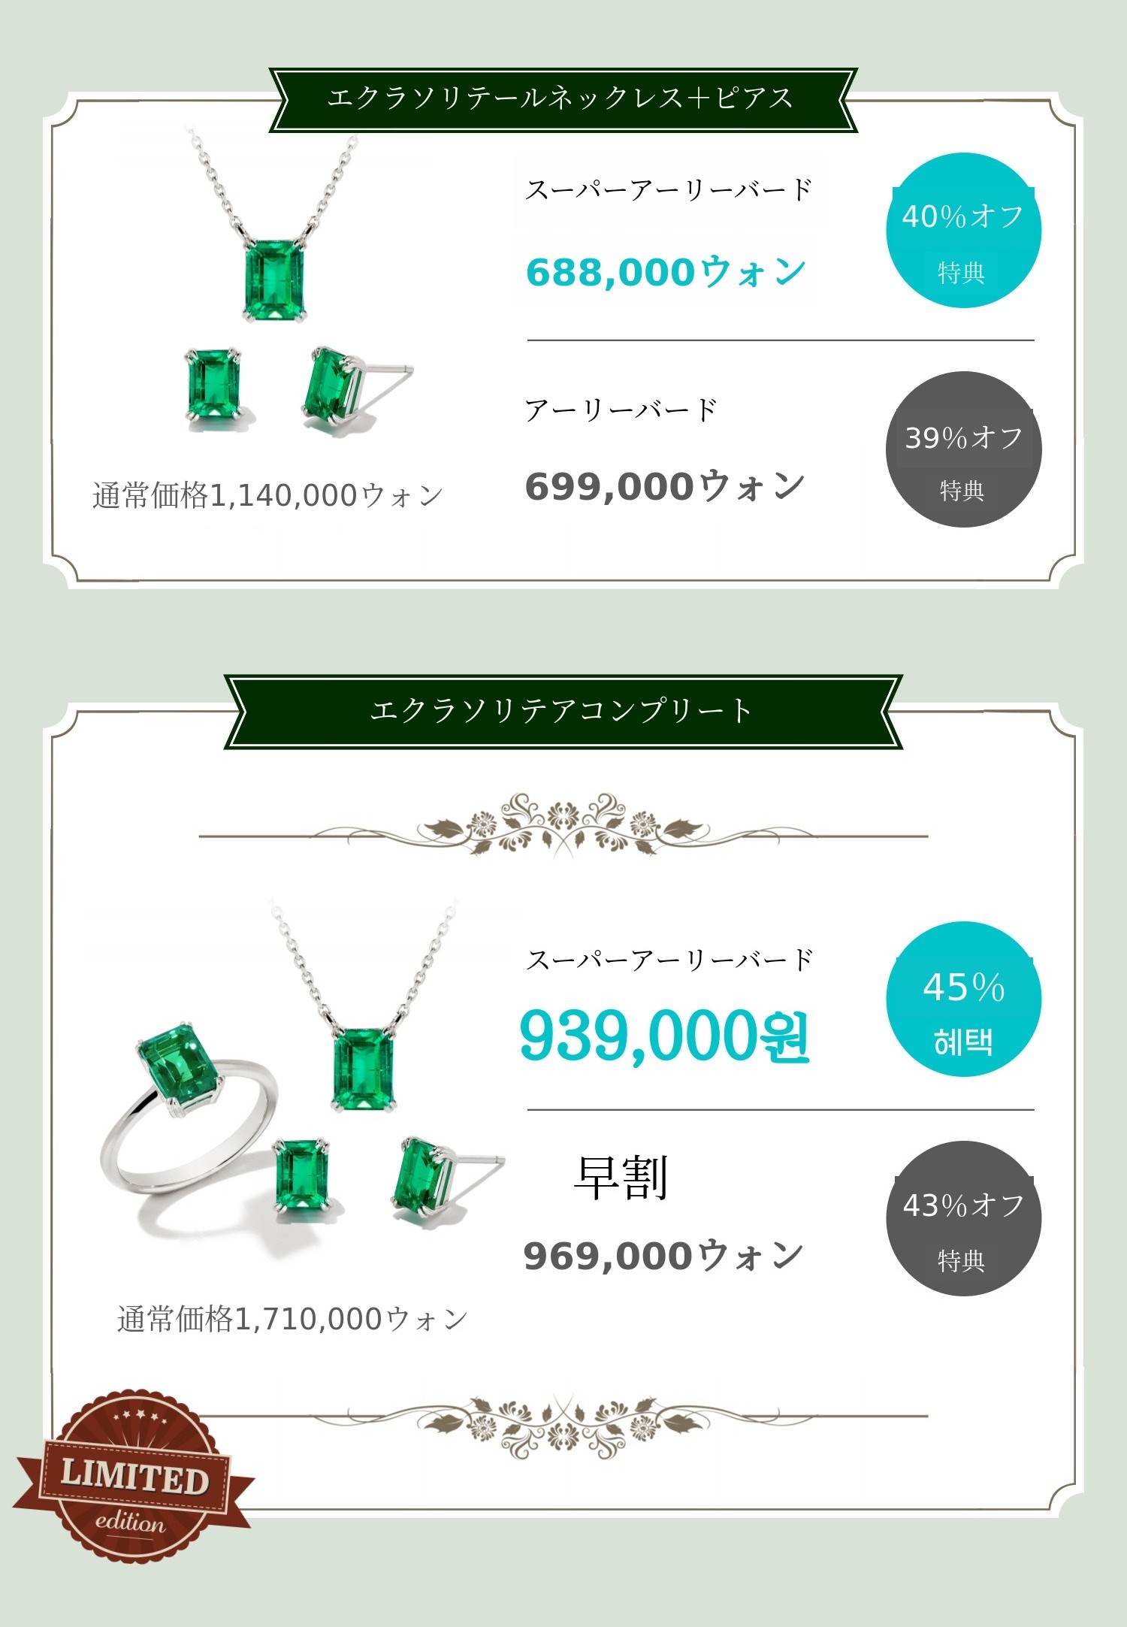Click the teal 45% 혜택 badge
Image resolution: width=1127 pixels, height=1627 pixels.
[x=963, y=999]
